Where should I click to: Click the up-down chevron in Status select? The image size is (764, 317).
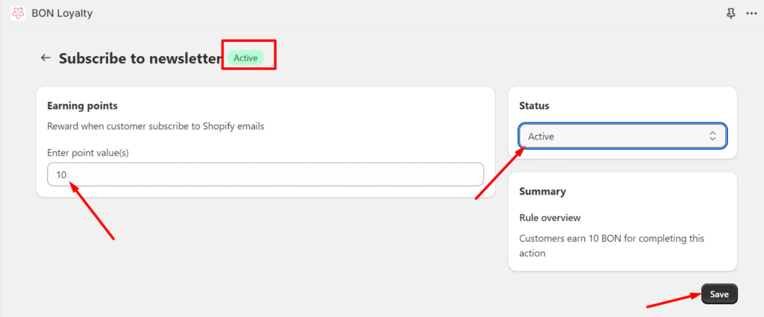(713, 136)
